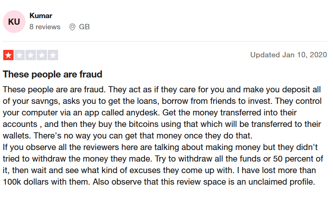333x197 pixels.
Task: Click the word anydesk in the review
Action: coord(143,113)
